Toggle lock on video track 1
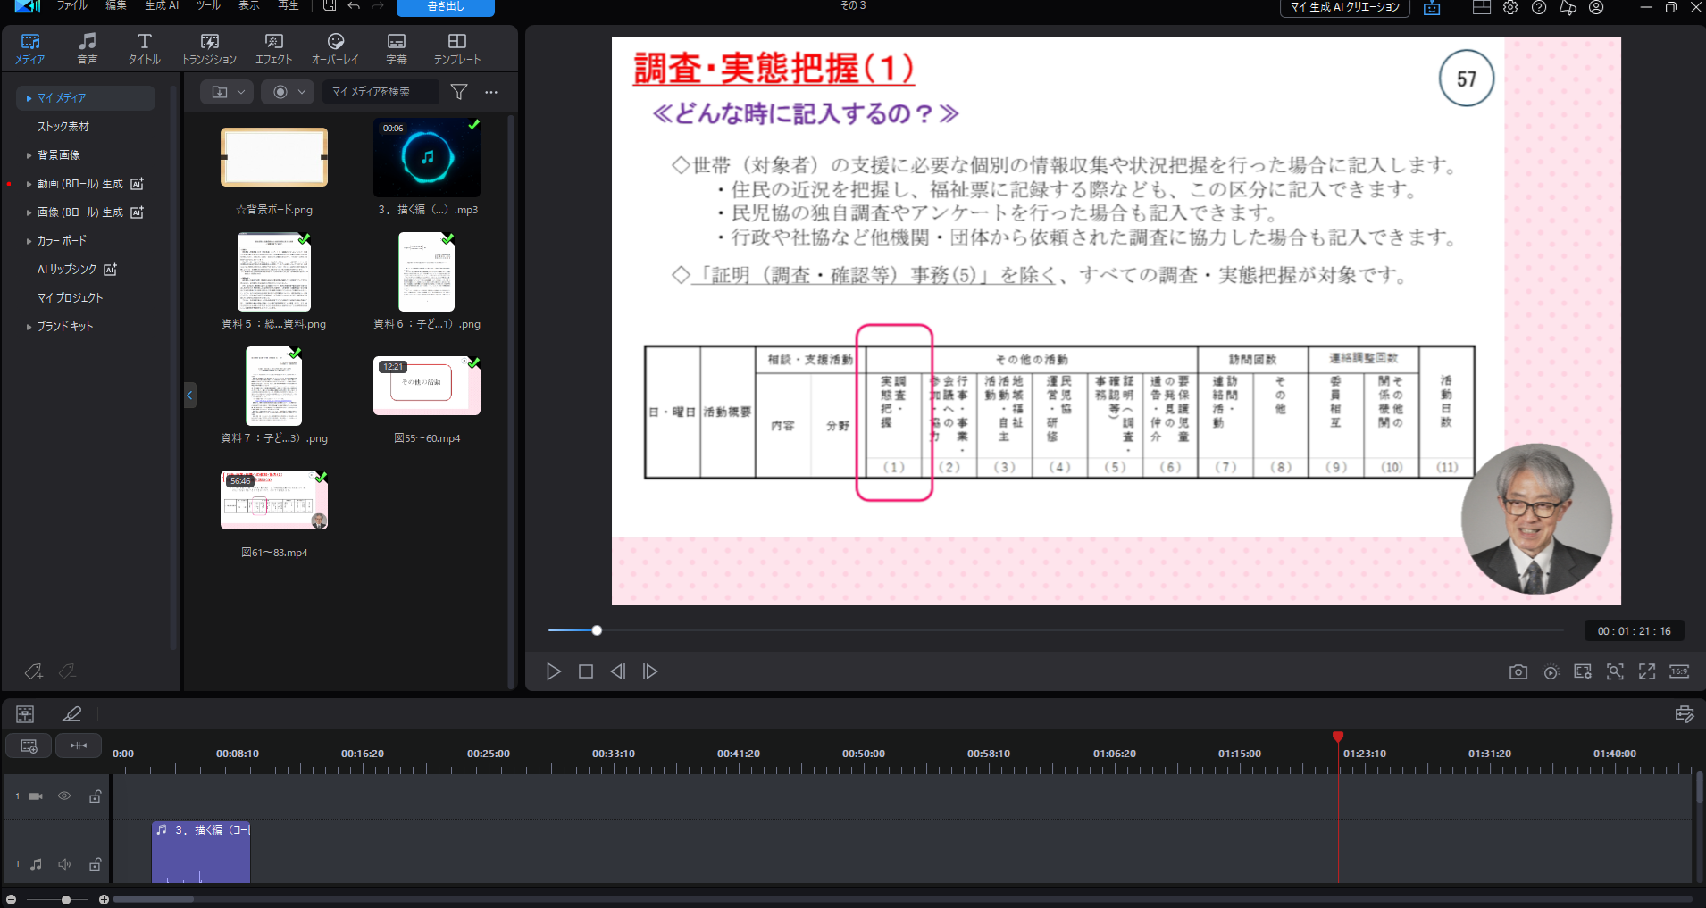Screen dimensions: 1706x908 coord(95,796)
